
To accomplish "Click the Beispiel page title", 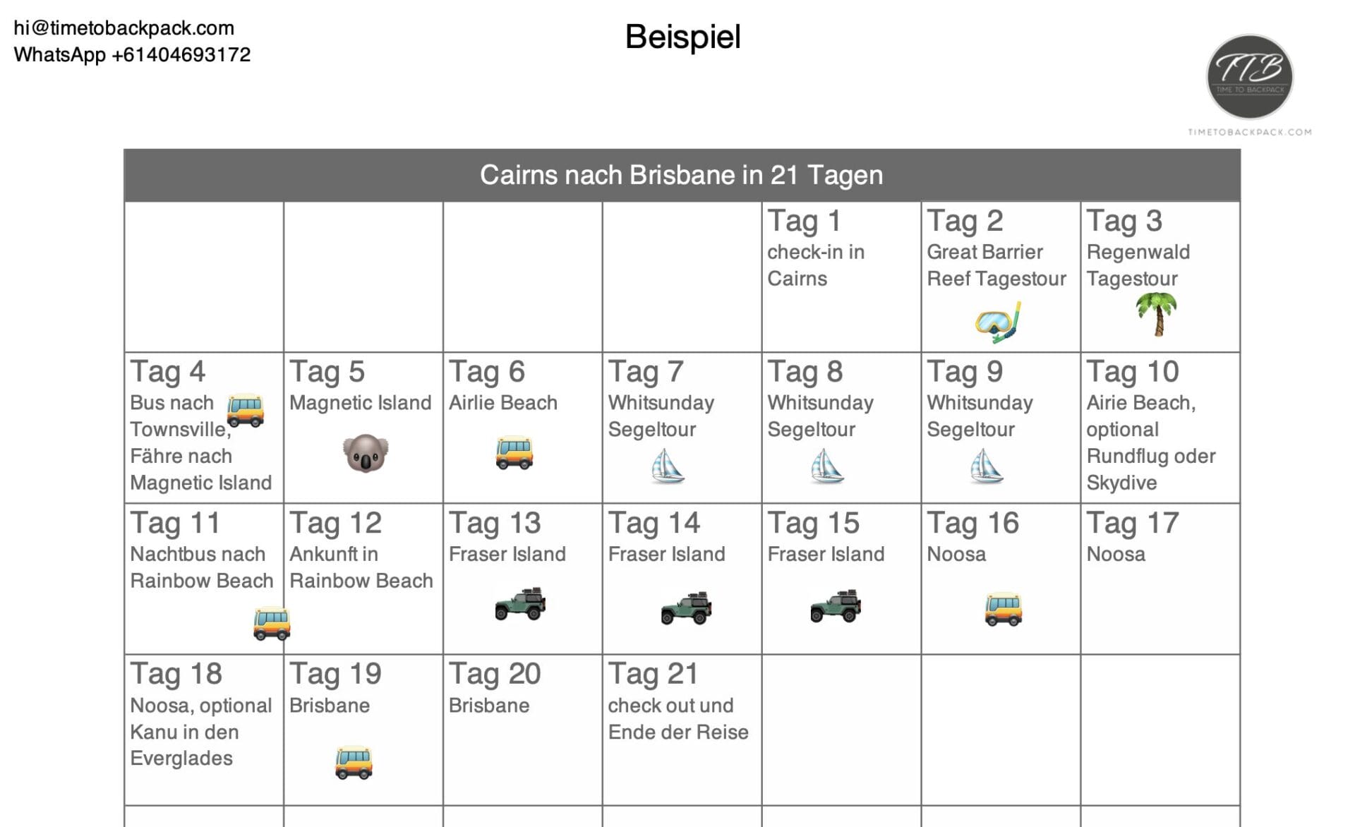I will click(682, 37).
